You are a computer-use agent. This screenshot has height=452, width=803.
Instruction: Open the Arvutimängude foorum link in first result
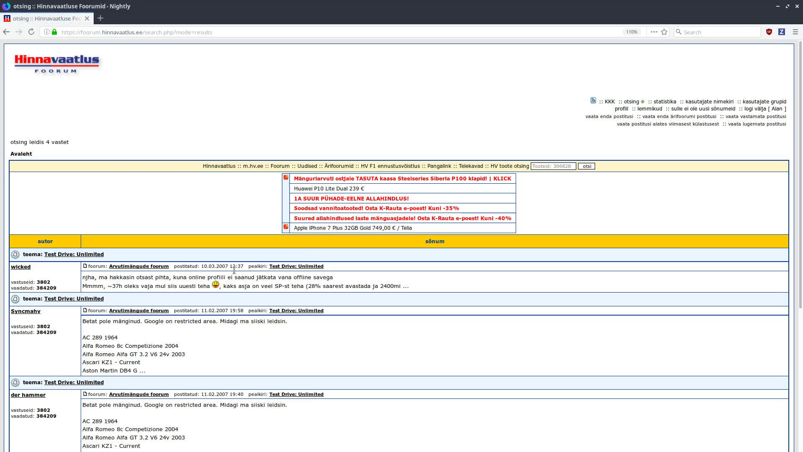click(x=139, y=266)
